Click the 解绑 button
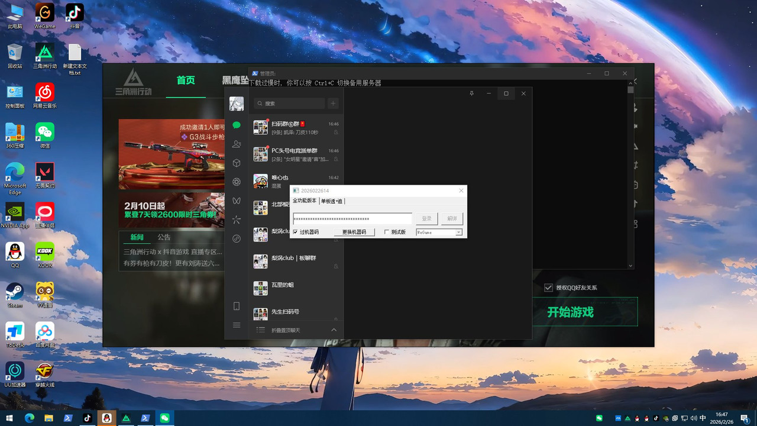This screenshot has height=426, width=757. (x=452, y=218)
